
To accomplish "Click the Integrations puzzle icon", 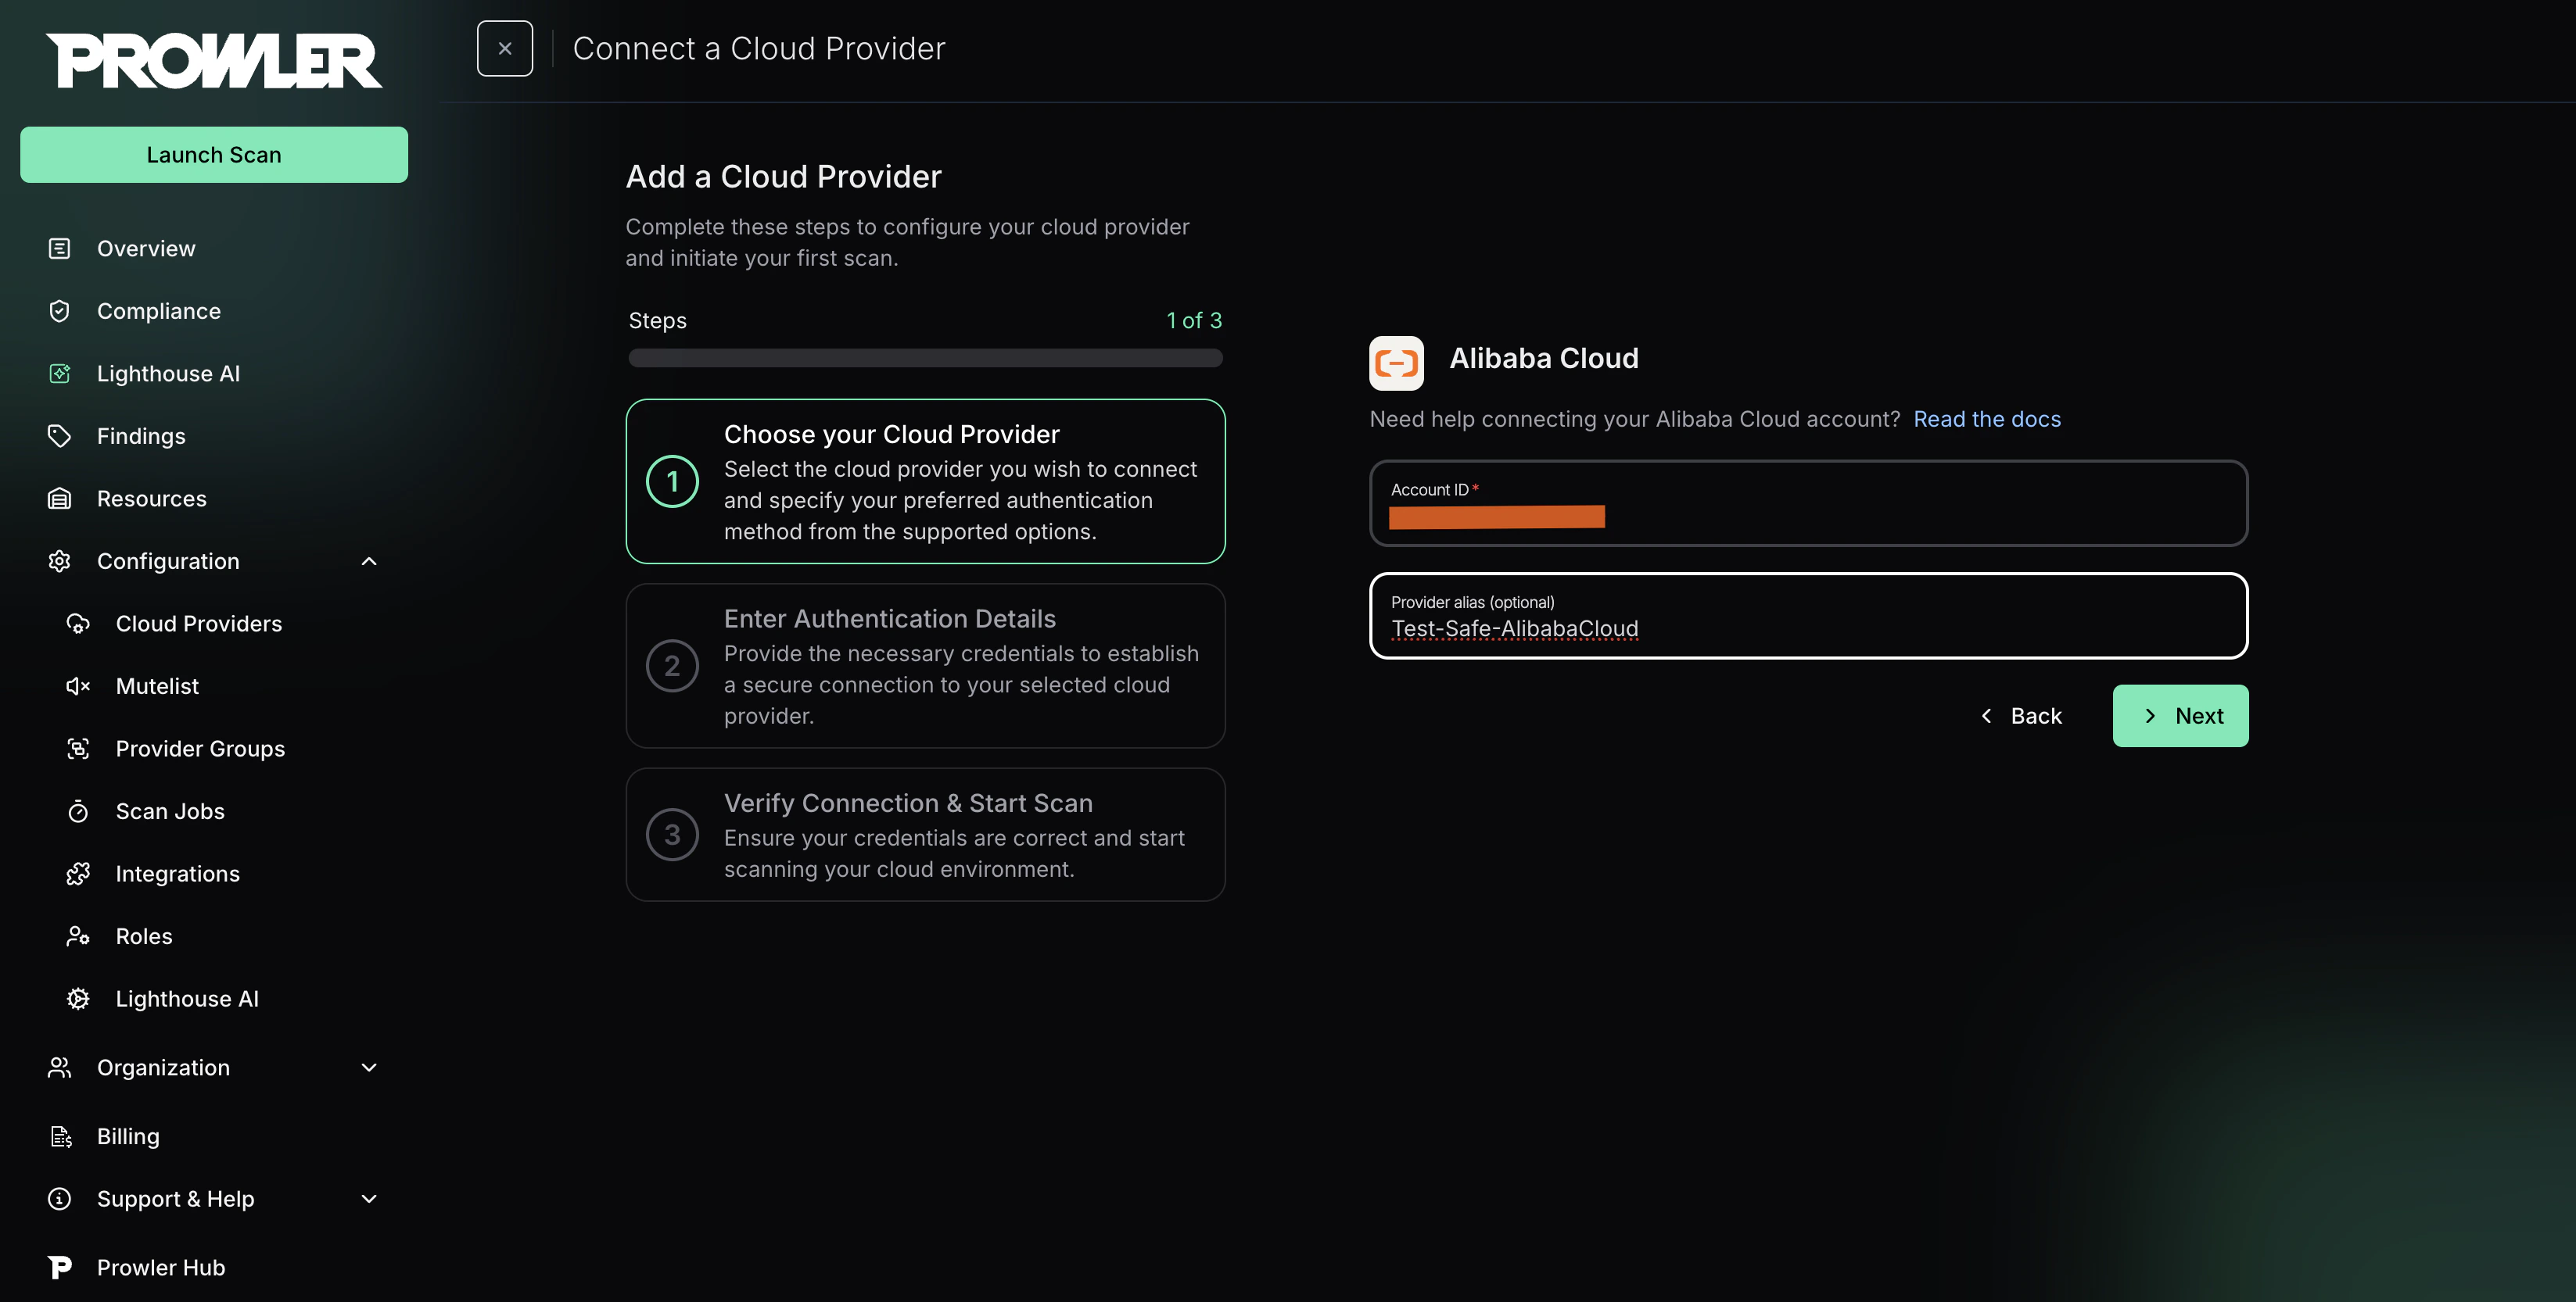I will (78, 875).
